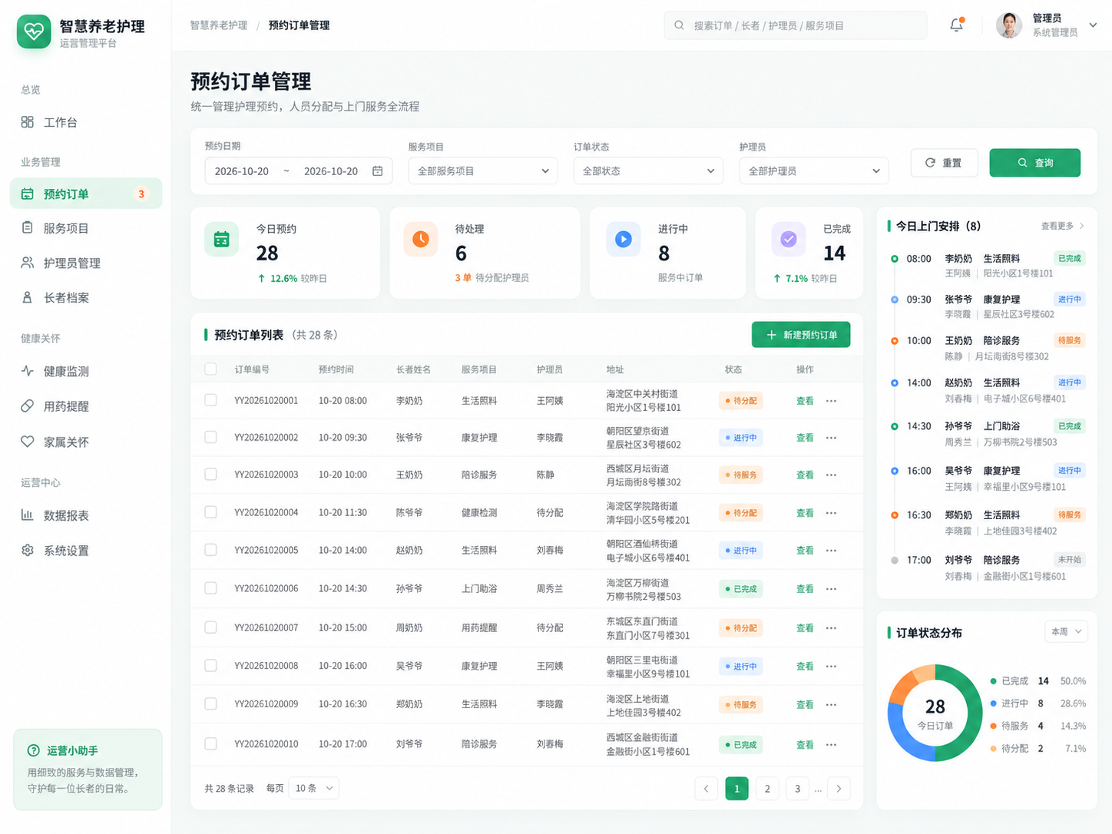Viewport: 1112px width, 834px height.
Task: Open 服务项目 in the sidebar
Action: (86, 228)
